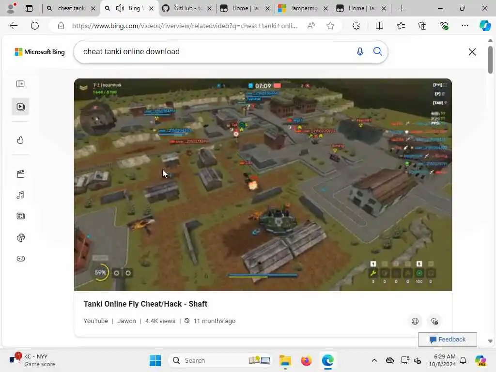Open Firefox from the taskbar
Image resolution: width=496 pixels, height=372 pixels.
click(x=306, y=360)
